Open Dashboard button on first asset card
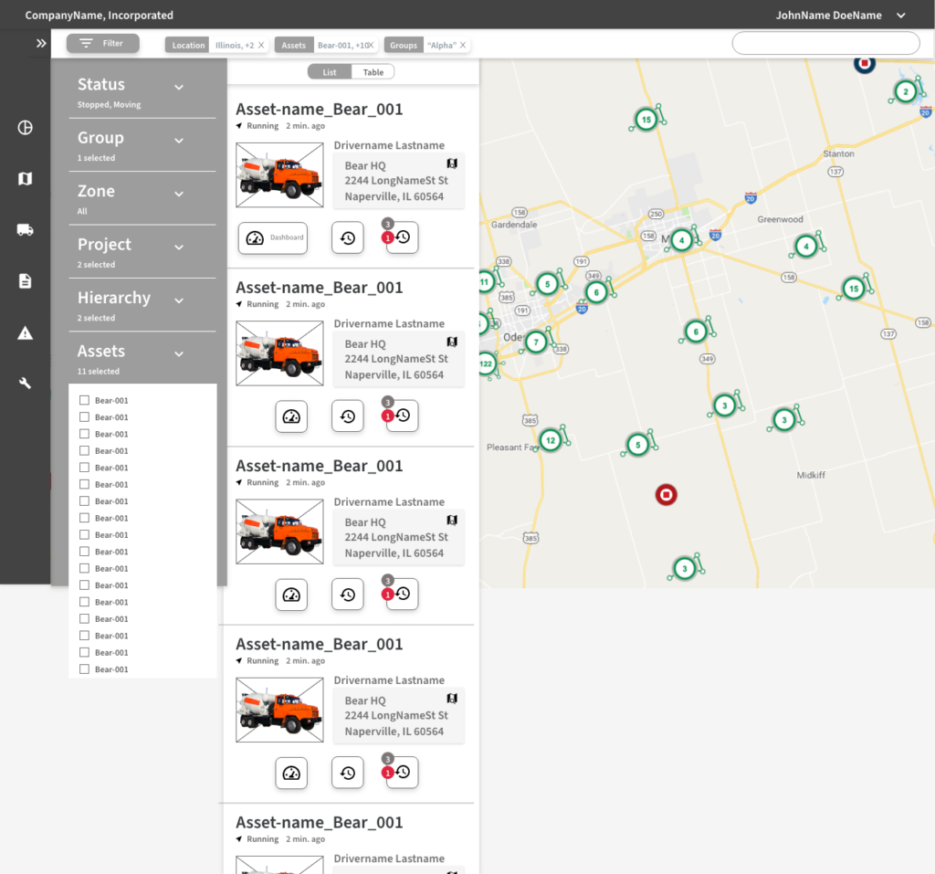 (x=272, y=237)
